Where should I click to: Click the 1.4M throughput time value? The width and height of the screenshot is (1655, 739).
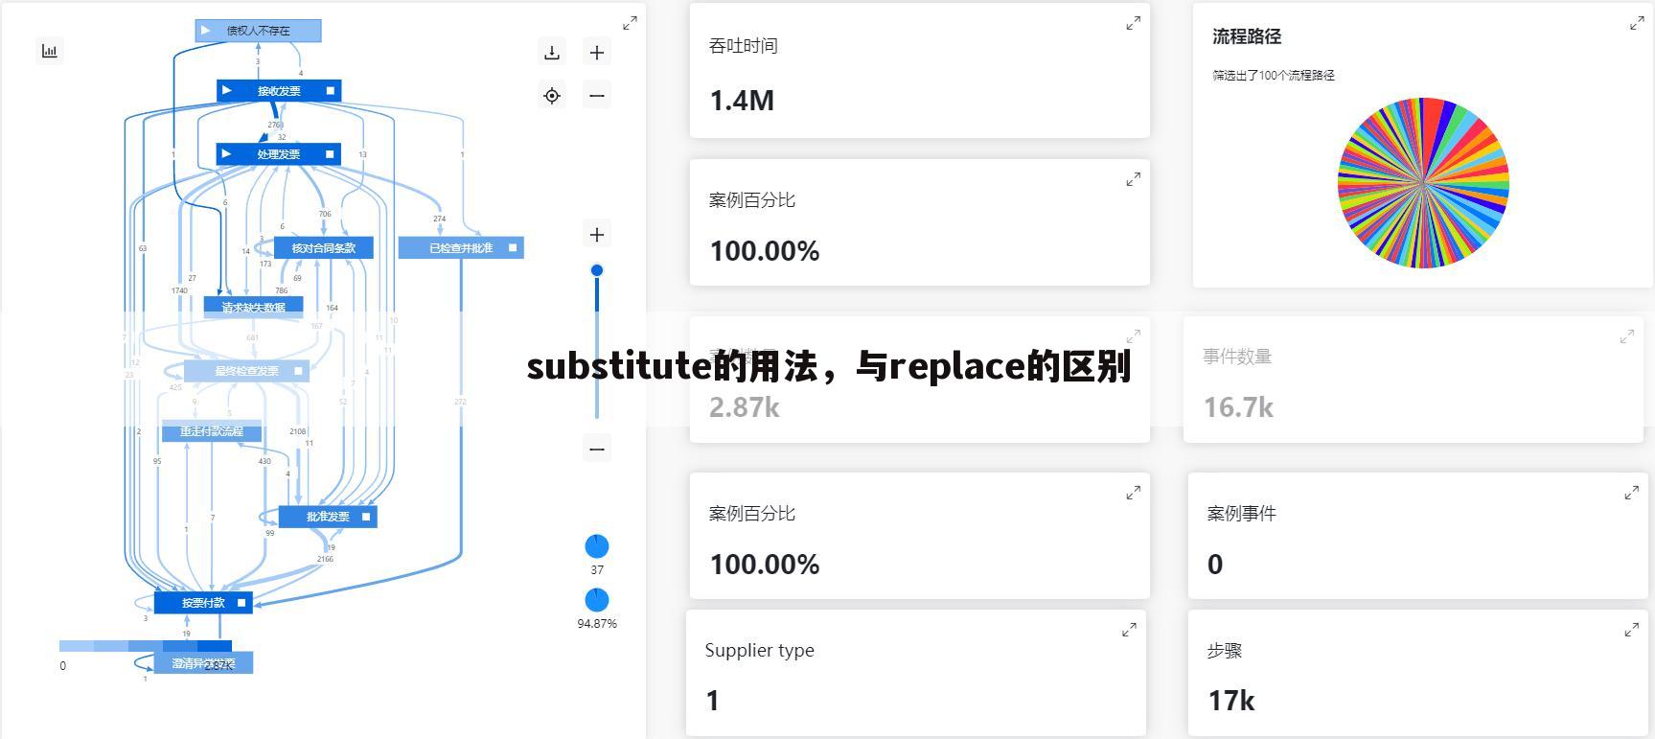(742, 101)
